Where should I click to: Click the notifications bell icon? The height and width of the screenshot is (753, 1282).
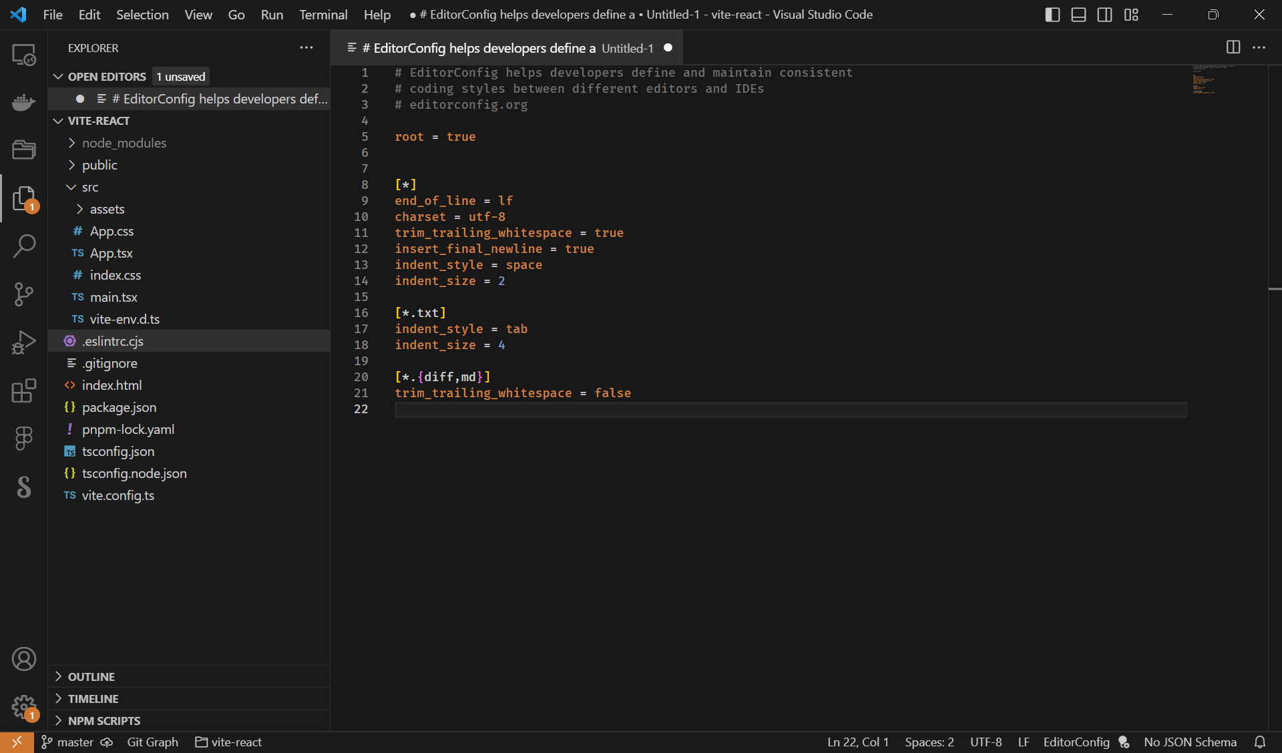coord(1260,742)
